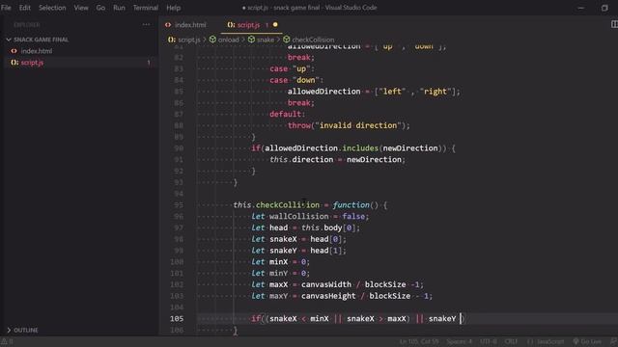Click canvasWidth on line 102
Screen dimensions: 618x347
pyautogui.click(x=326, y=284)
